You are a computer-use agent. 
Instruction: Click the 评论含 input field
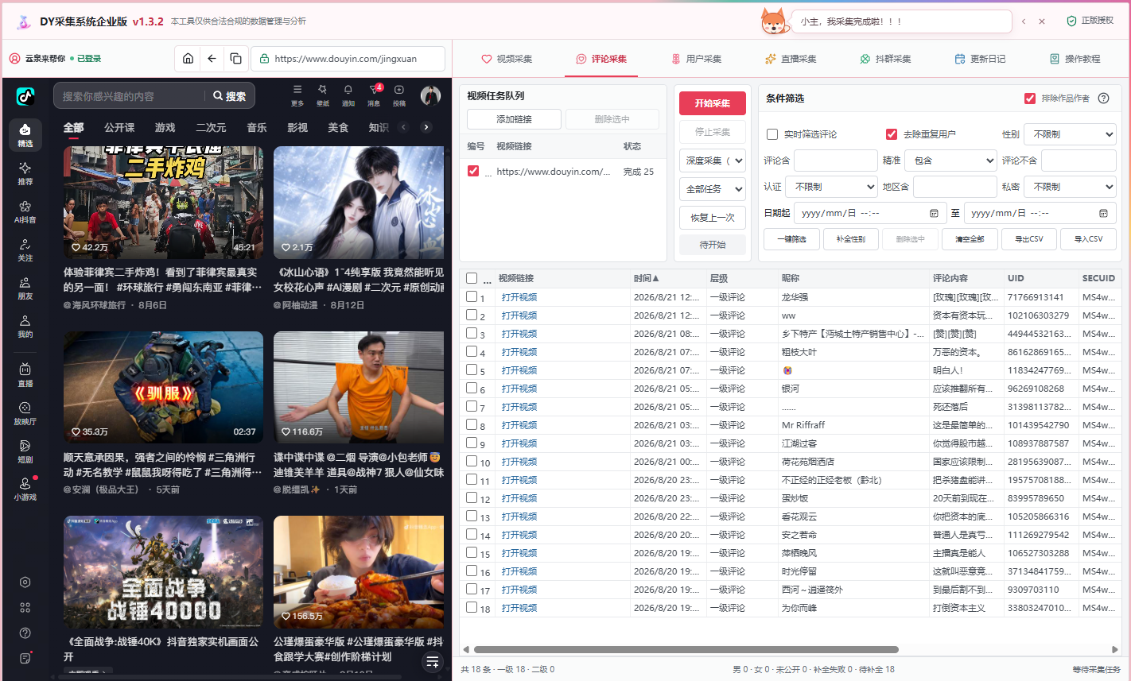coord(835,161)
